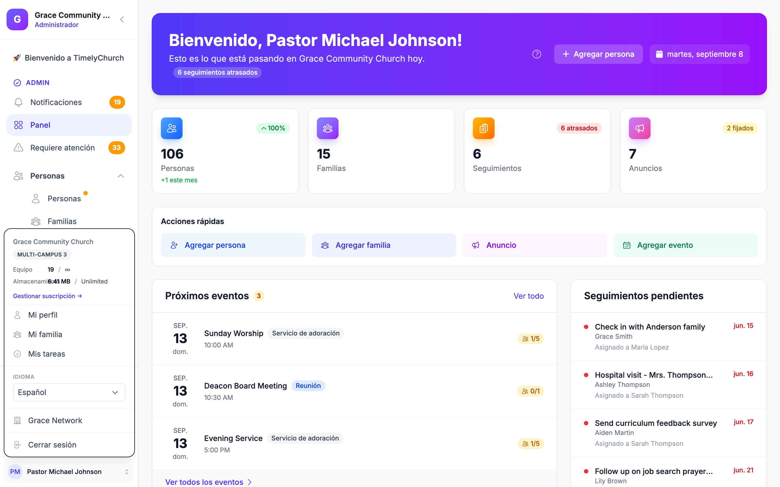Click Agregar familia quick action
The height and width of the screenshot is (487, 780).
click(384, 245)
